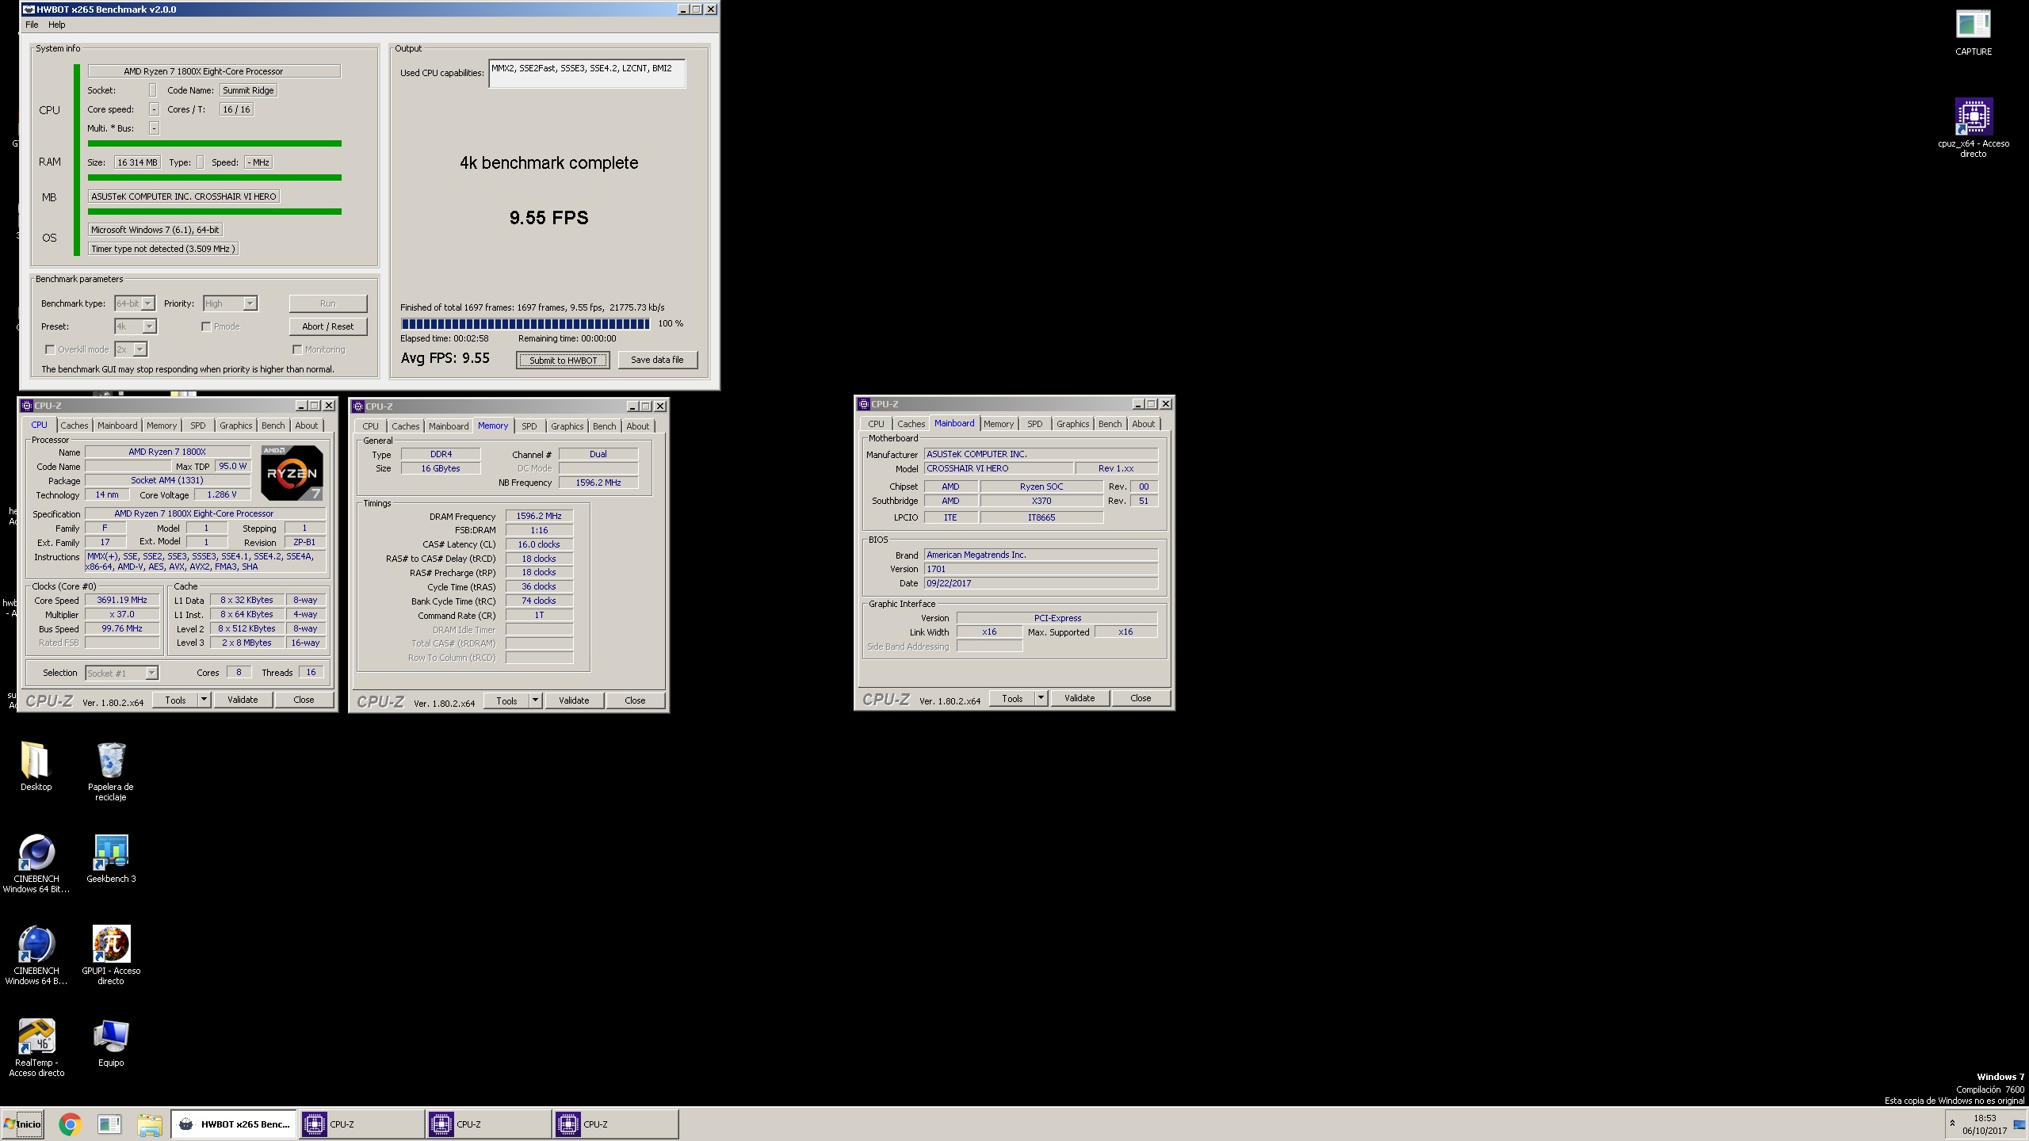
Task: Switch to Graphics tab in CPU-Z CPU window
Action: point(236,425)
